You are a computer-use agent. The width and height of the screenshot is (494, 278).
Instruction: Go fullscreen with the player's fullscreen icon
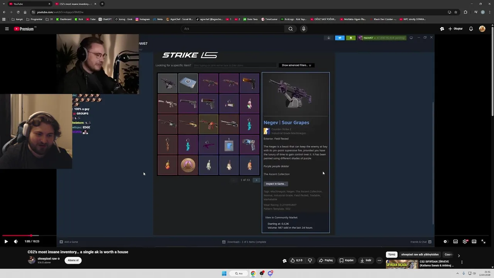point(483,241)
